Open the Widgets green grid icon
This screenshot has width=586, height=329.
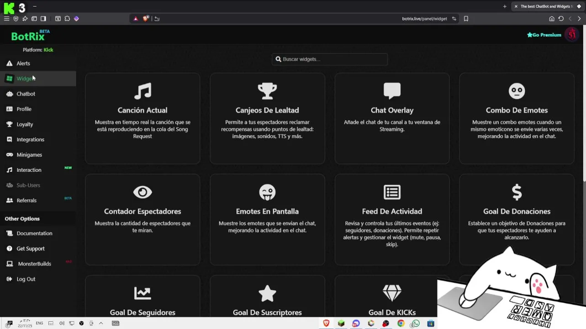click(9, 79)
